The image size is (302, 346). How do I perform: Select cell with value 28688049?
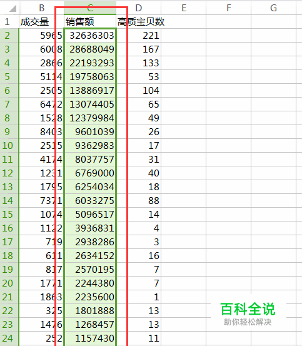(x=90, y=49)
